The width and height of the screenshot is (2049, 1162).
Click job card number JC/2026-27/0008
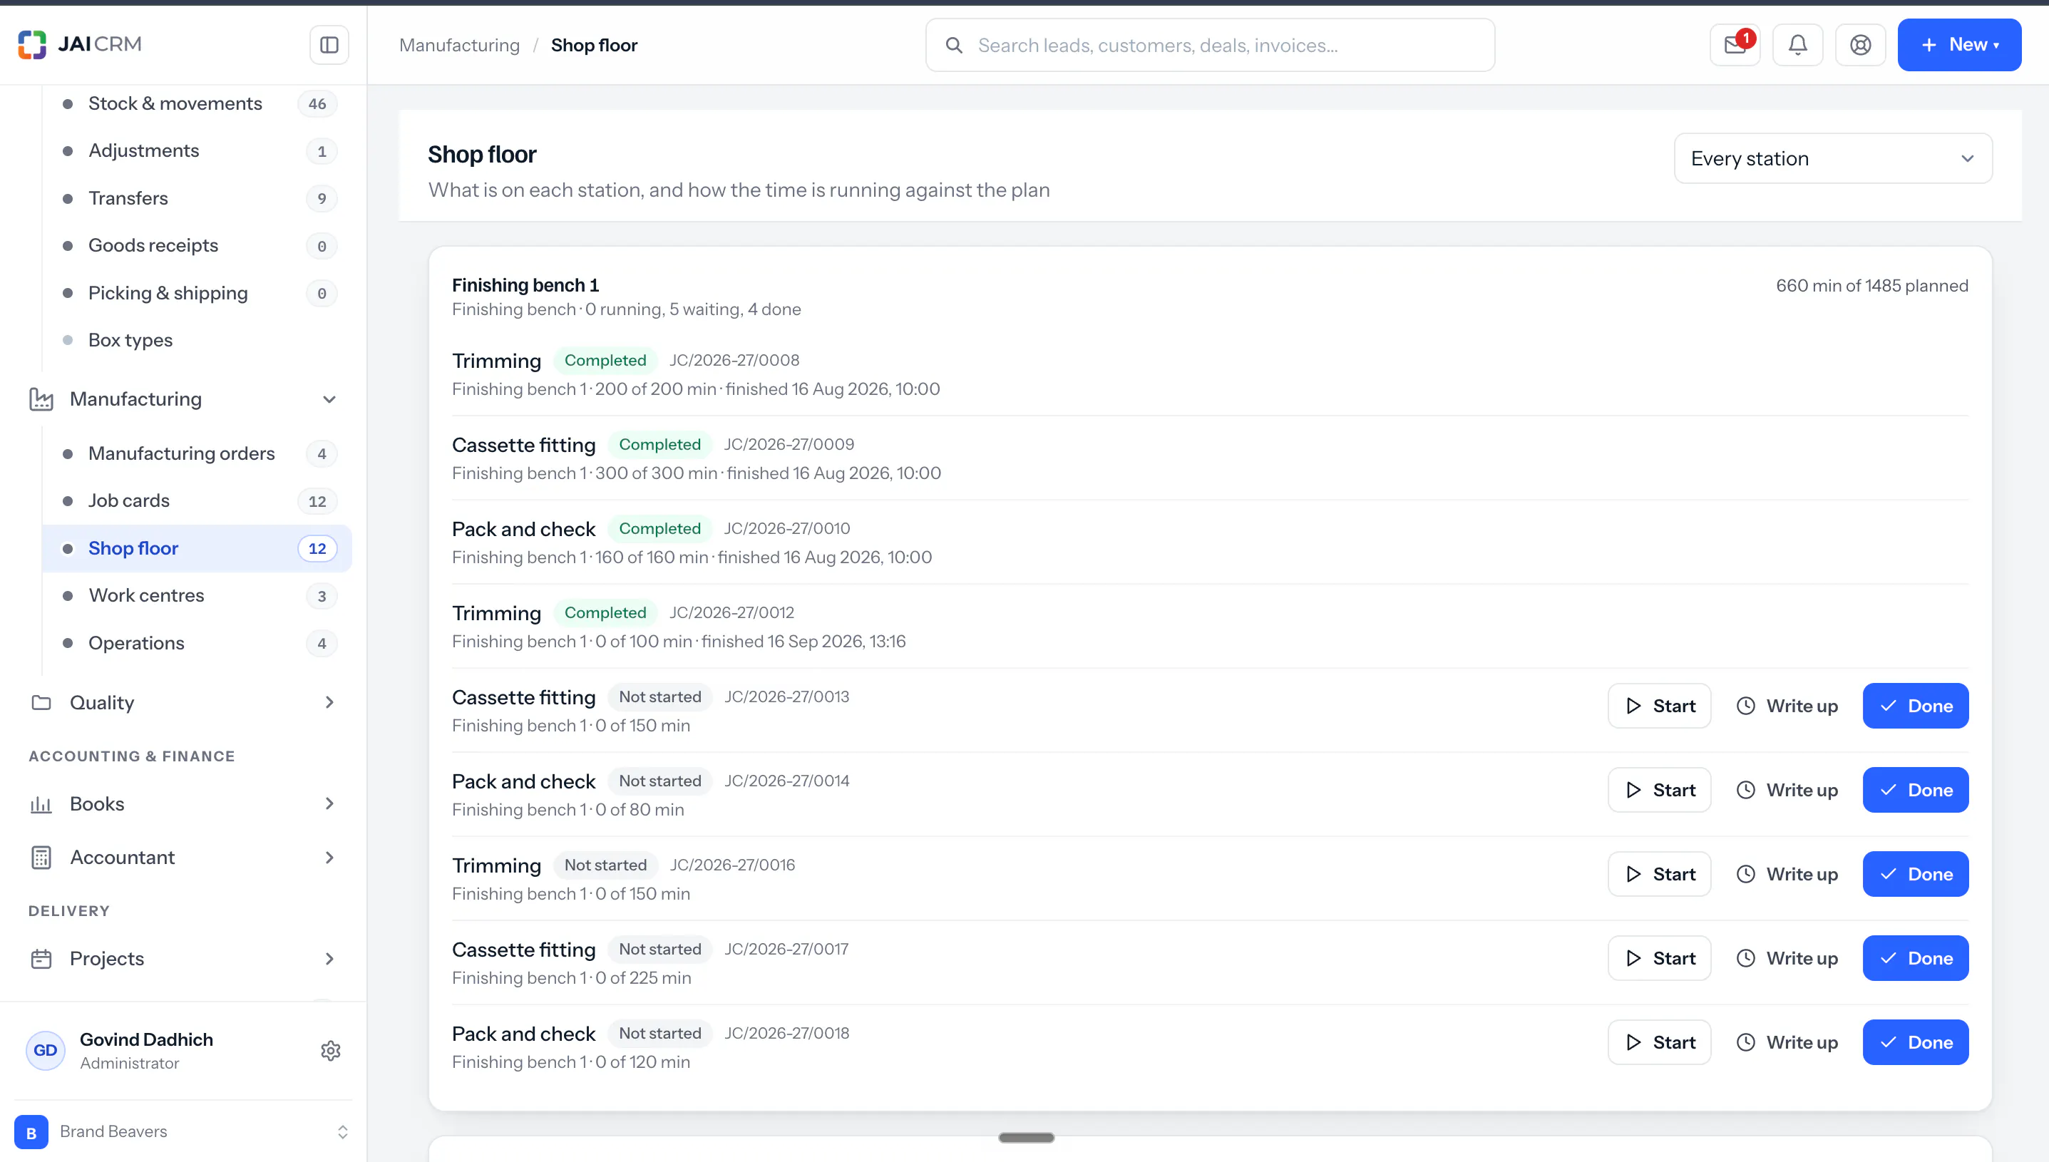click(734, 360)
